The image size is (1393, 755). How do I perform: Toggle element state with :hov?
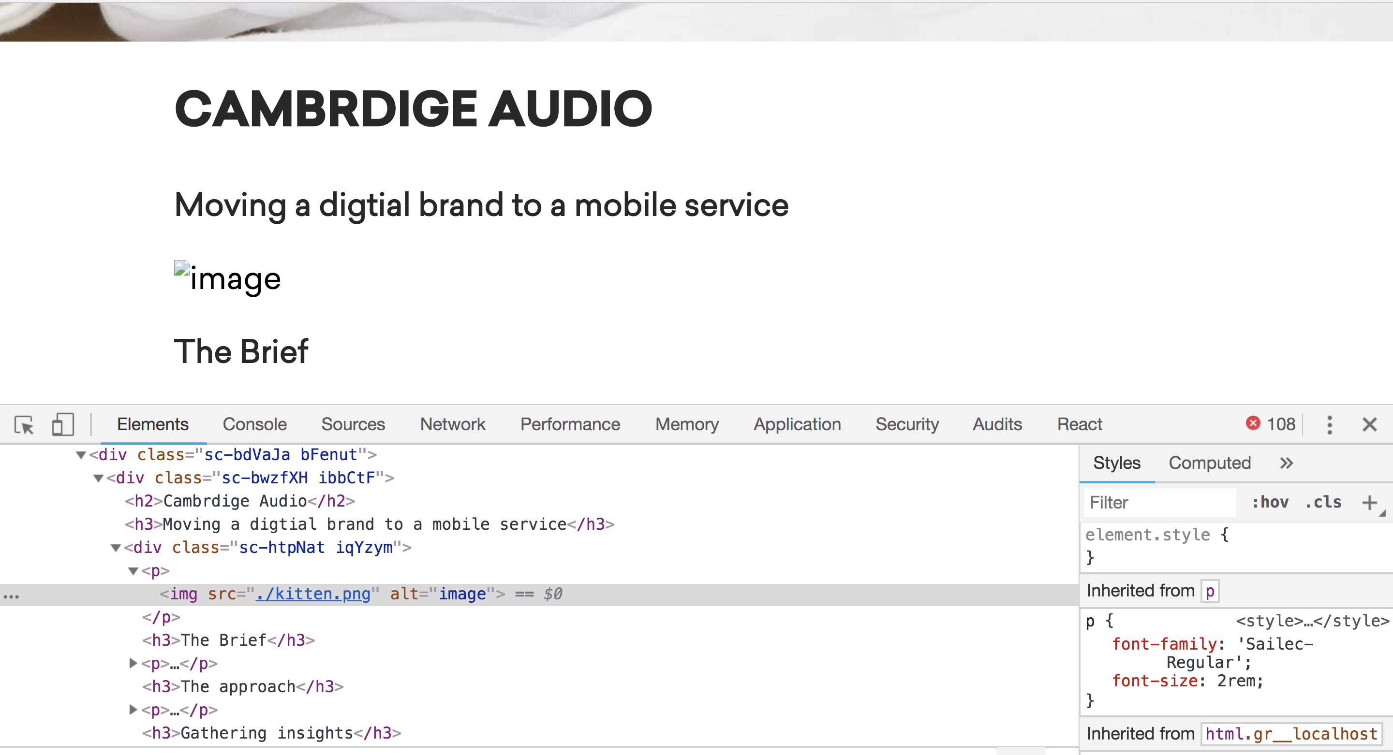1271,502
